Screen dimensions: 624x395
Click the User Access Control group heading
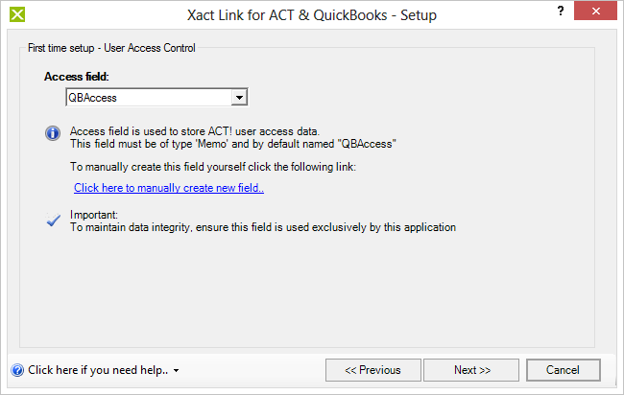point(111,48)
